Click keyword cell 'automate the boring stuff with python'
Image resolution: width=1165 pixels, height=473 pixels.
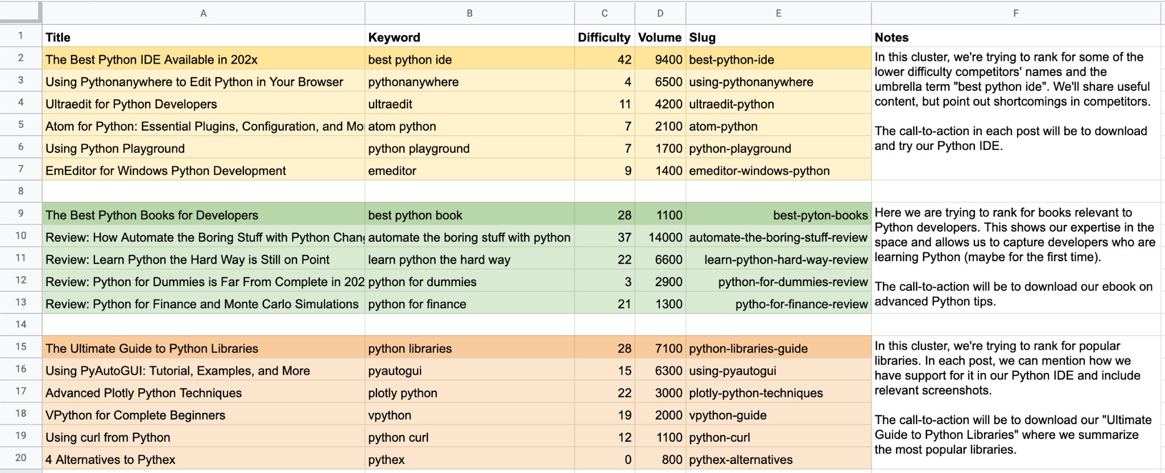point(469,236)
